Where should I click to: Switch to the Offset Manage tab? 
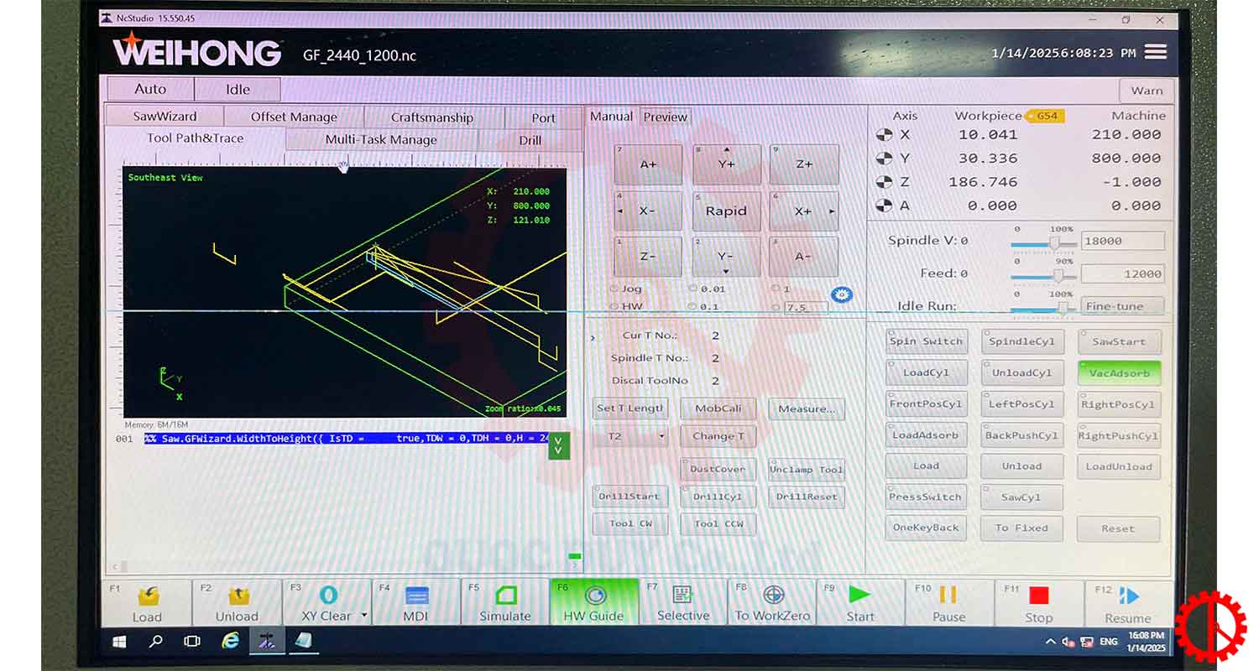(294, 117)
